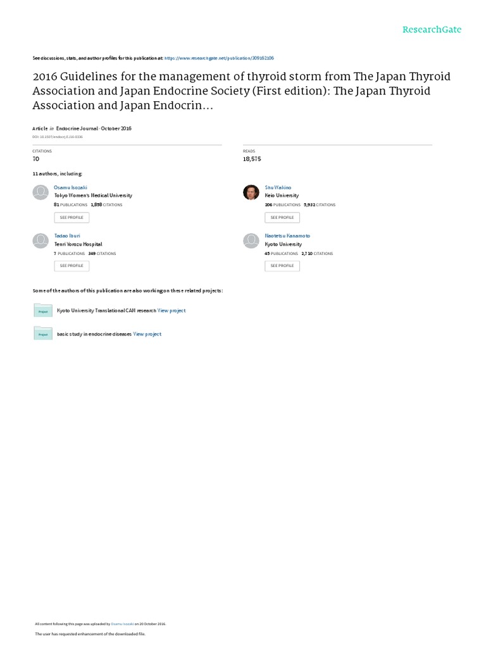Open Naotetsu Kanamoto author name link

click(287, 236)
